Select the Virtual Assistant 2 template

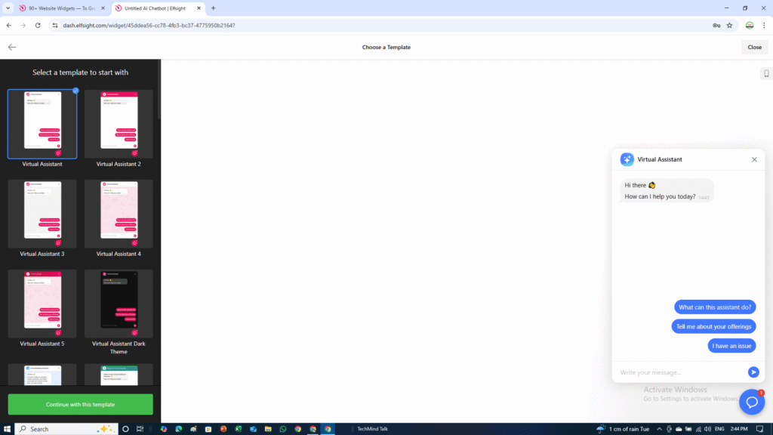(x=119, y=124)
